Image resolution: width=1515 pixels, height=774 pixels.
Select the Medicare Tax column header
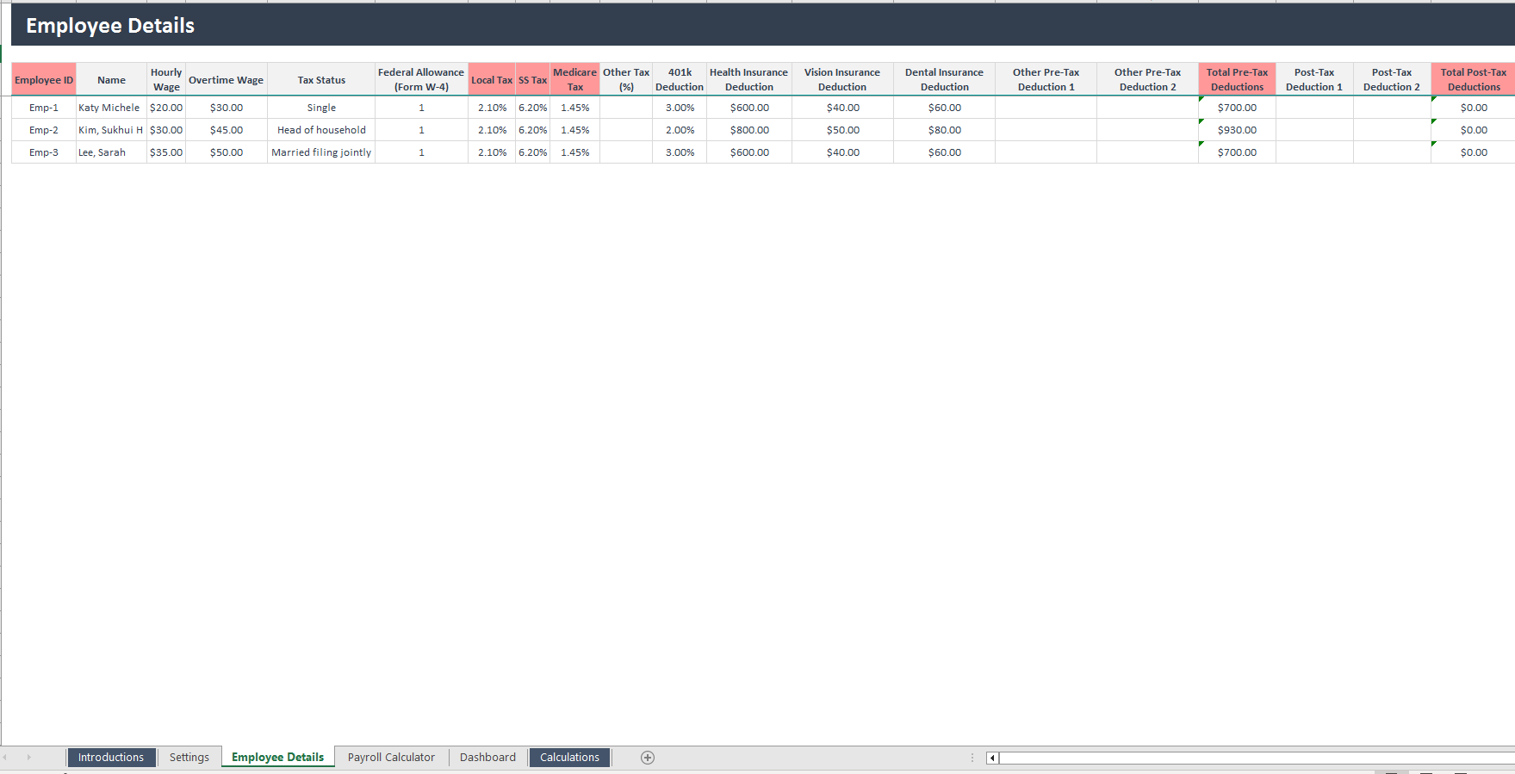coord(574,79)
